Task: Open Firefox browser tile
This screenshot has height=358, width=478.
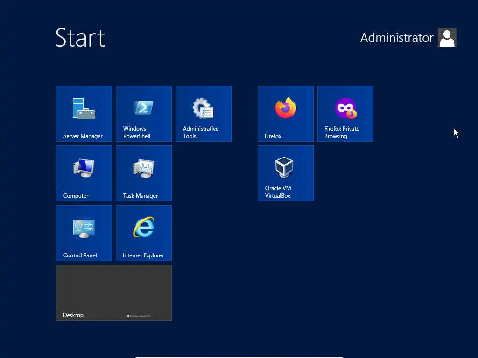Action: (x=285, y=114)
